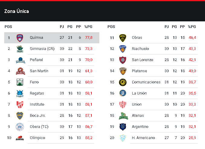Viewport: 205px width, 149px height.
Task: Click the Instituto red striped crest
Action: click(20, 104)
